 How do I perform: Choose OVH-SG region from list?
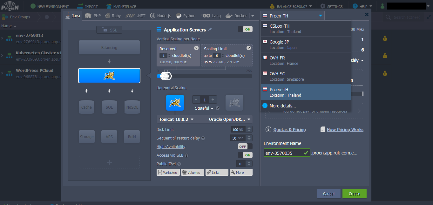[x=306, y=76]
